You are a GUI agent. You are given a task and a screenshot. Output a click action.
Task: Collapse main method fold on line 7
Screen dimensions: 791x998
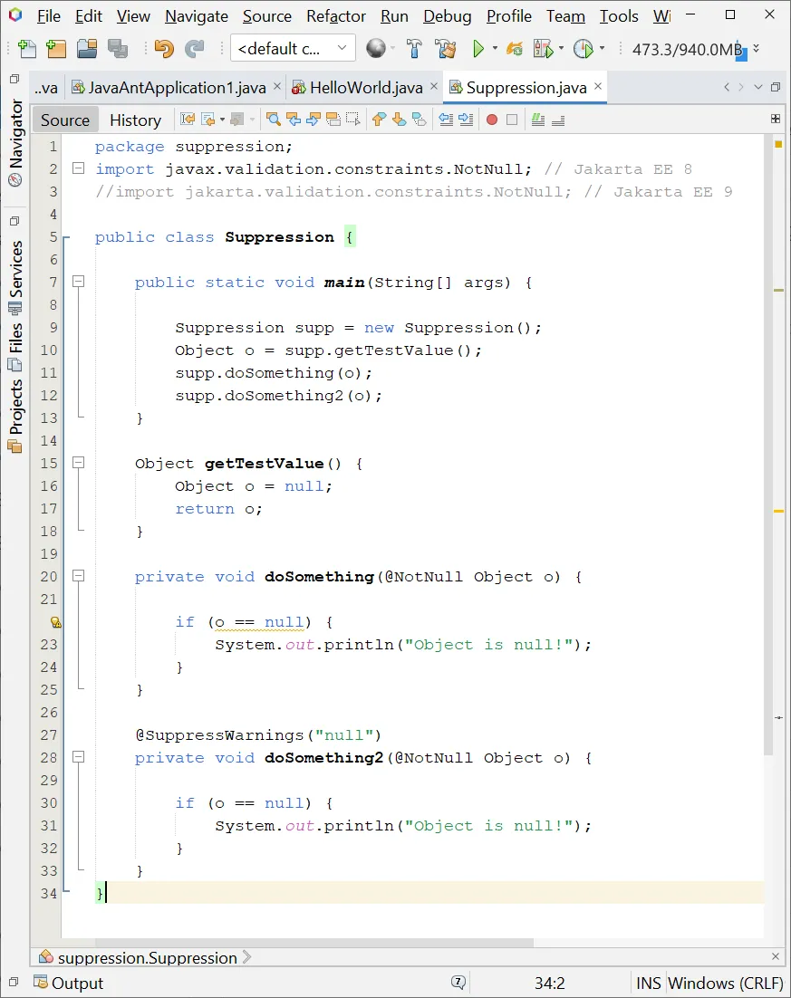click(x=78, y=282)
